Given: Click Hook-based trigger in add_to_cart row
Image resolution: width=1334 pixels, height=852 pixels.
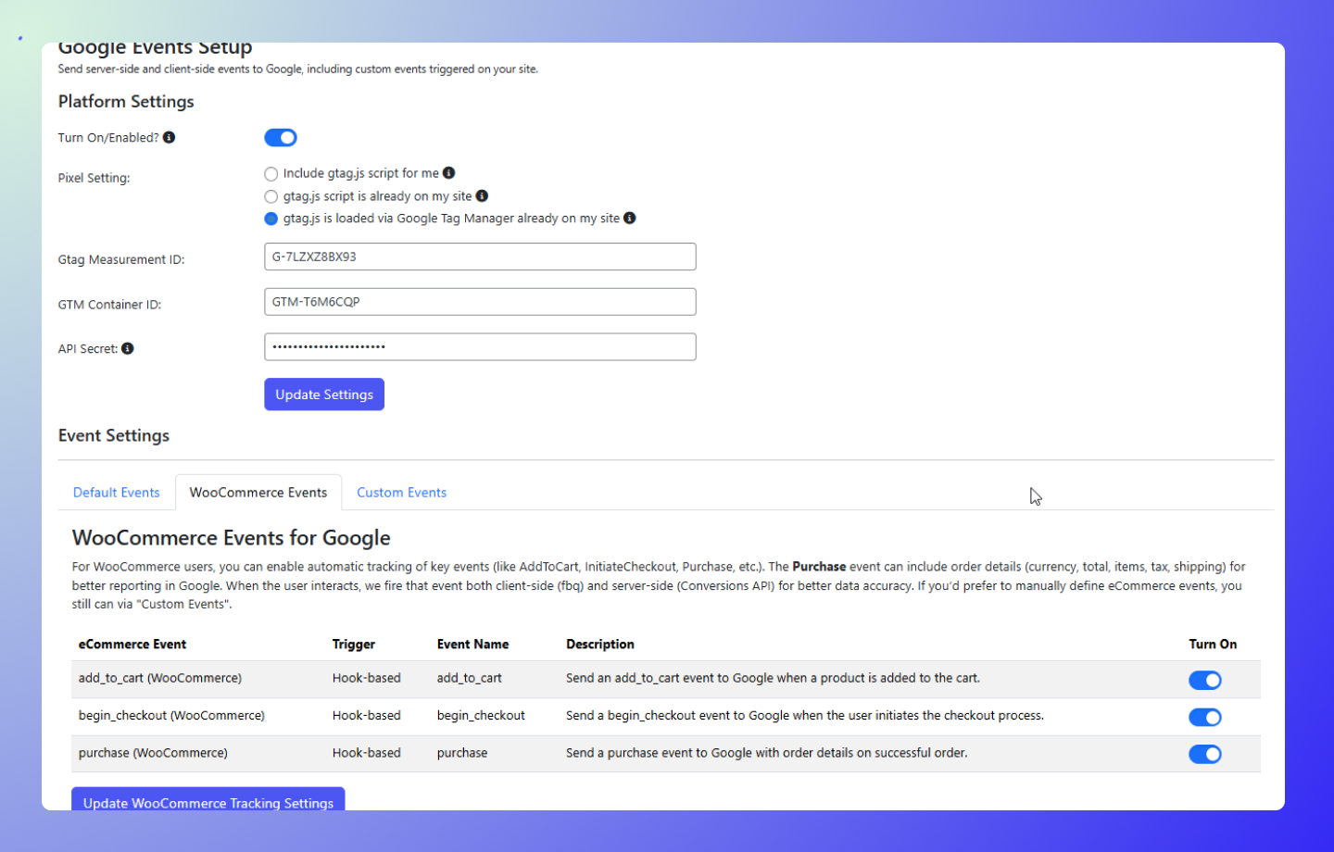Looking at the screenshot, I should point(367,678).
